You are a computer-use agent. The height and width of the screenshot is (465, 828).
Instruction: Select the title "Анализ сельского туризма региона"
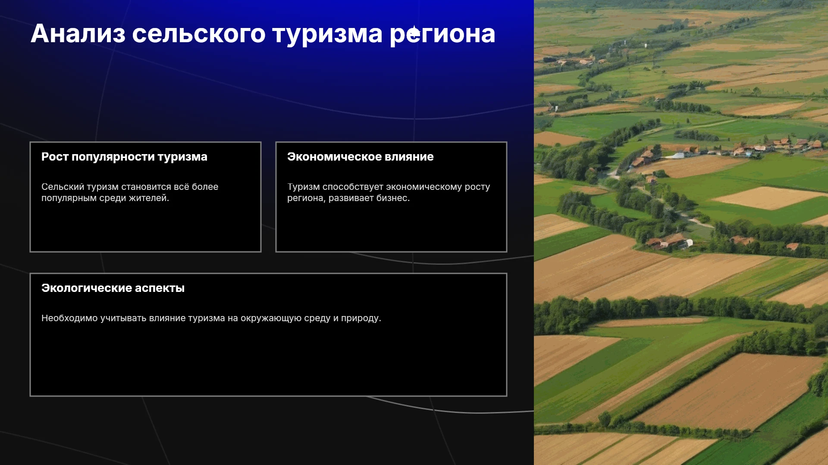263,34
